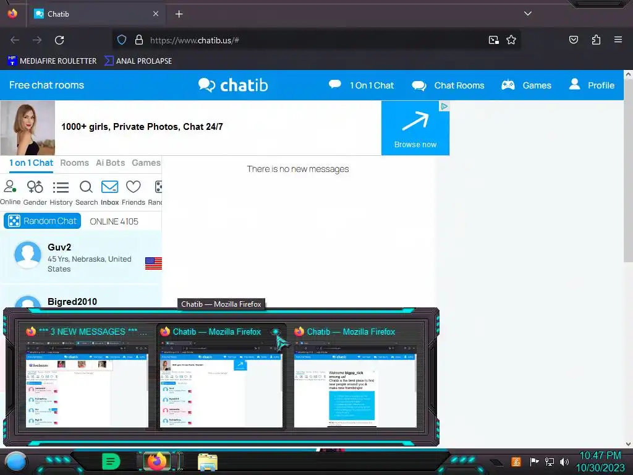
Task: Click the ONLINE 4105 counter text
Action: click(114, 221)
